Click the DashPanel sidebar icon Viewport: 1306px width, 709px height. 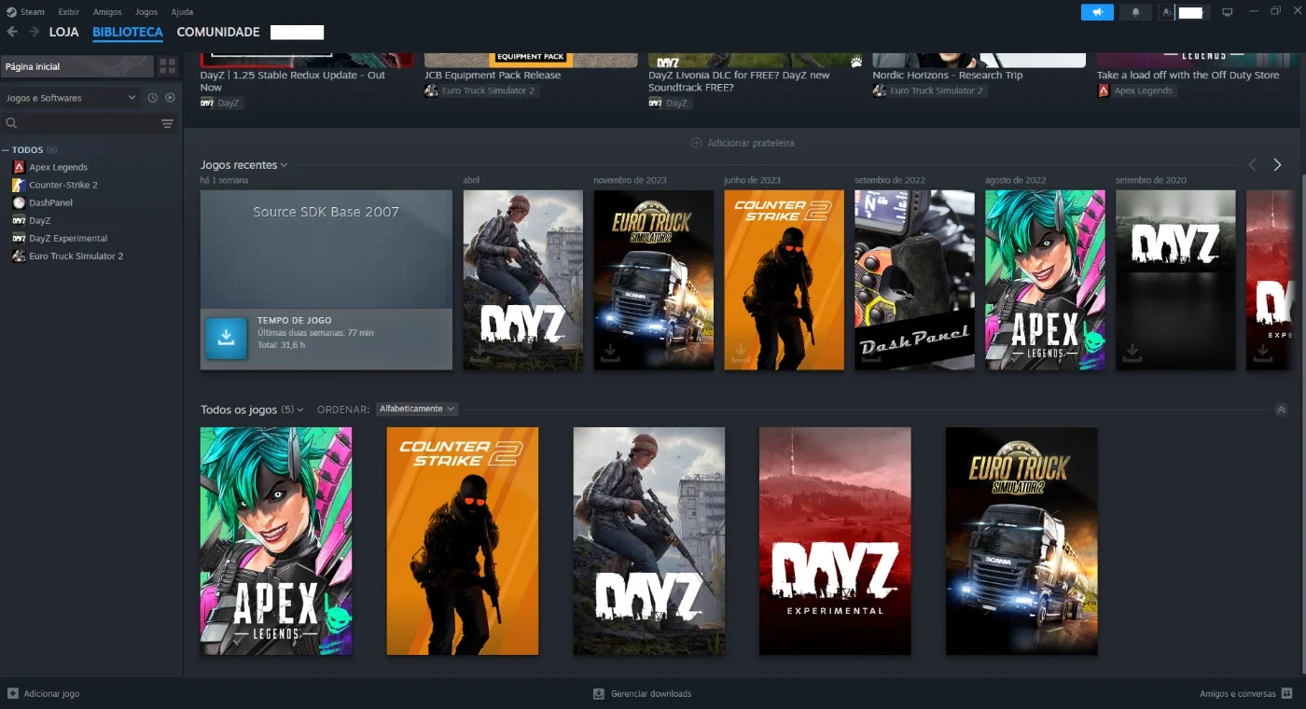point(19,202)
